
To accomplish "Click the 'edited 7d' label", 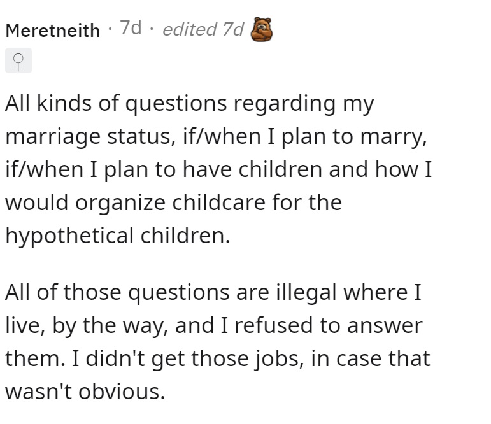I will (203, 29).
